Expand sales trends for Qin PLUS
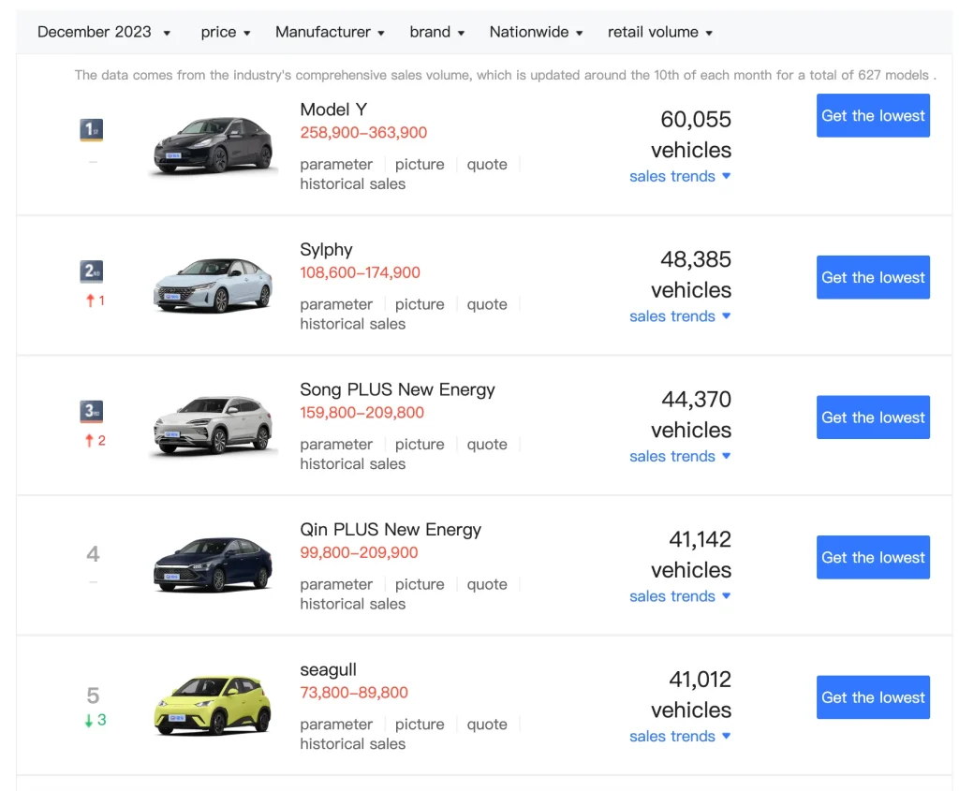The height and width of the screenshot is (791, 959). pos(680,596)
